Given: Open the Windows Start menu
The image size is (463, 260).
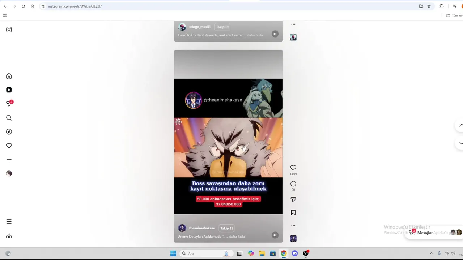Looking at the screenshot, I should tap(173, 253).
